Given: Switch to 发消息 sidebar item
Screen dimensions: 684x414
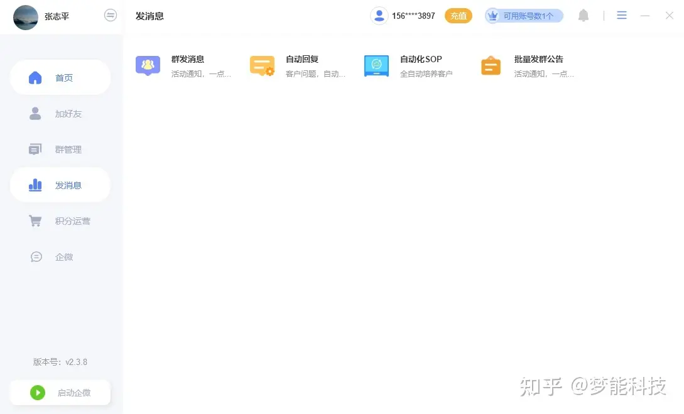Looking at the screenshot, I should 60,185.
